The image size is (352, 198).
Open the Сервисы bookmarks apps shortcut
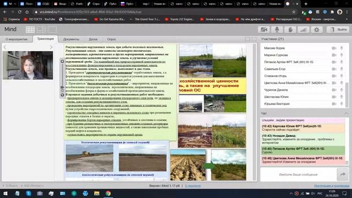[x=12, y=19]
